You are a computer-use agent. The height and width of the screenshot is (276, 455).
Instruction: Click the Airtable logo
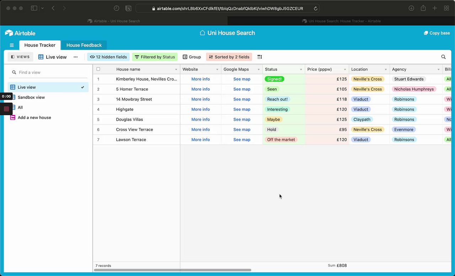[x=20, y=33]
